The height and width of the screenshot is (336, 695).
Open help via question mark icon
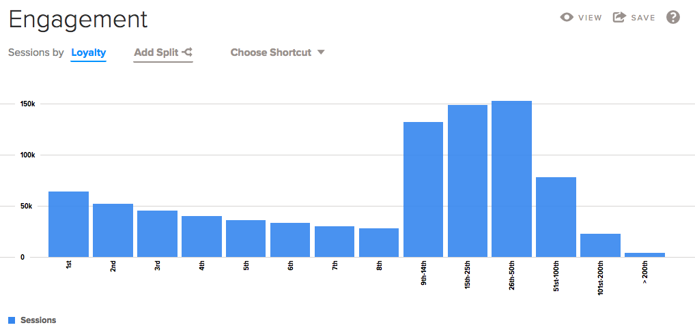click(x=673, y=18)
